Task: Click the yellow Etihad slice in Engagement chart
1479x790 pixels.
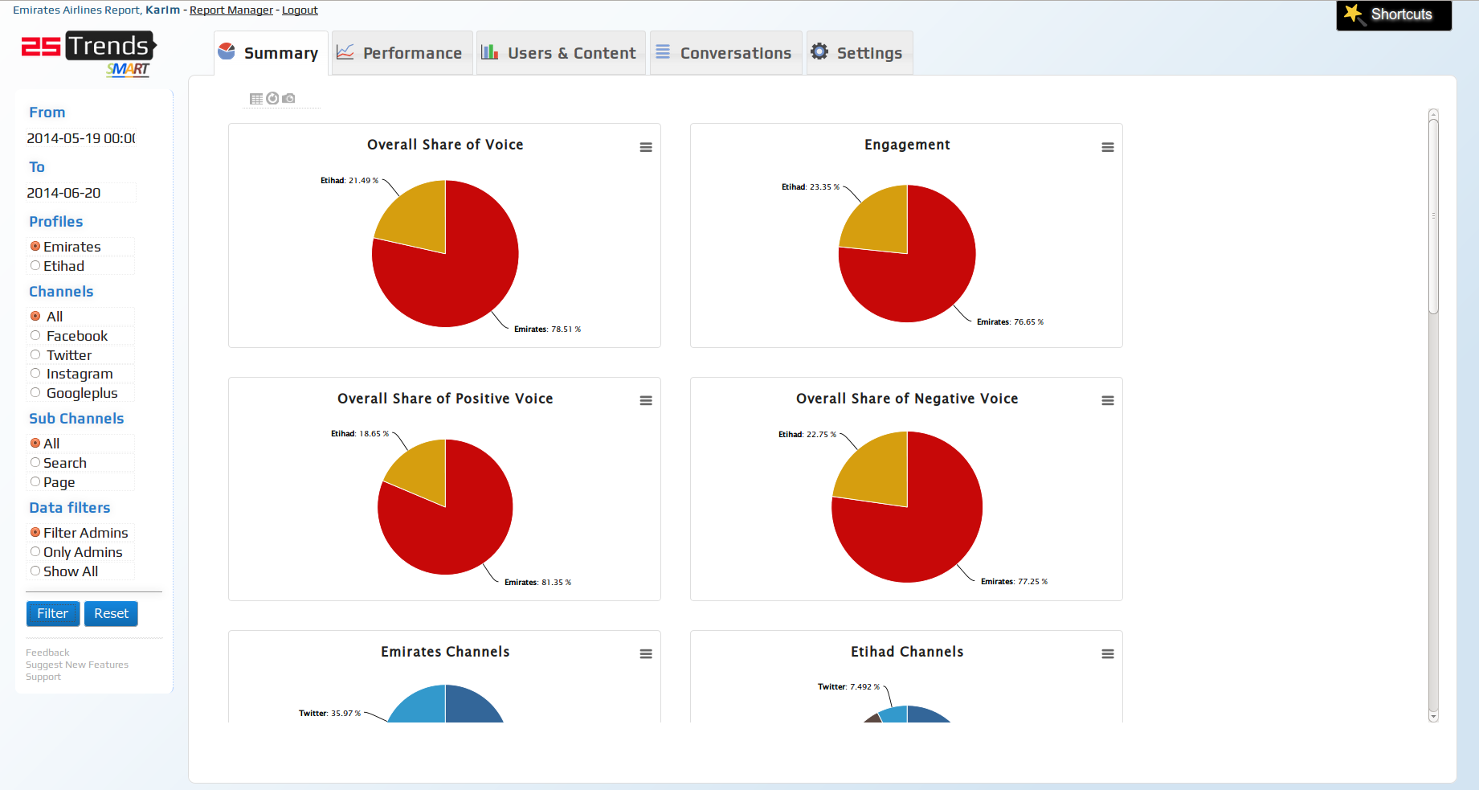Action: click(880, 223)
